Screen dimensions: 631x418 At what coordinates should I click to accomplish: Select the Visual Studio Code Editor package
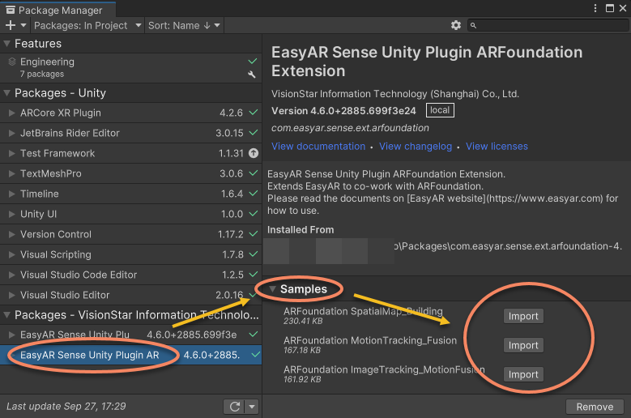(x=130, y=275)
